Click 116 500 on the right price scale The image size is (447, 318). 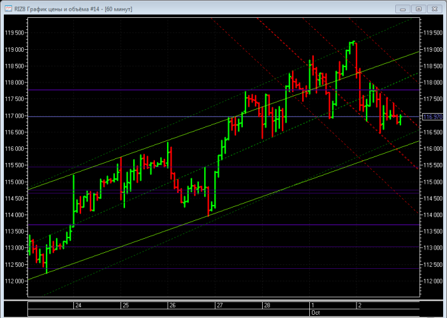pos(433,132)
